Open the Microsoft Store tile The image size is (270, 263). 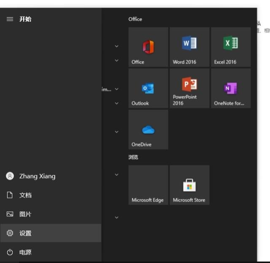coord(189,185)
